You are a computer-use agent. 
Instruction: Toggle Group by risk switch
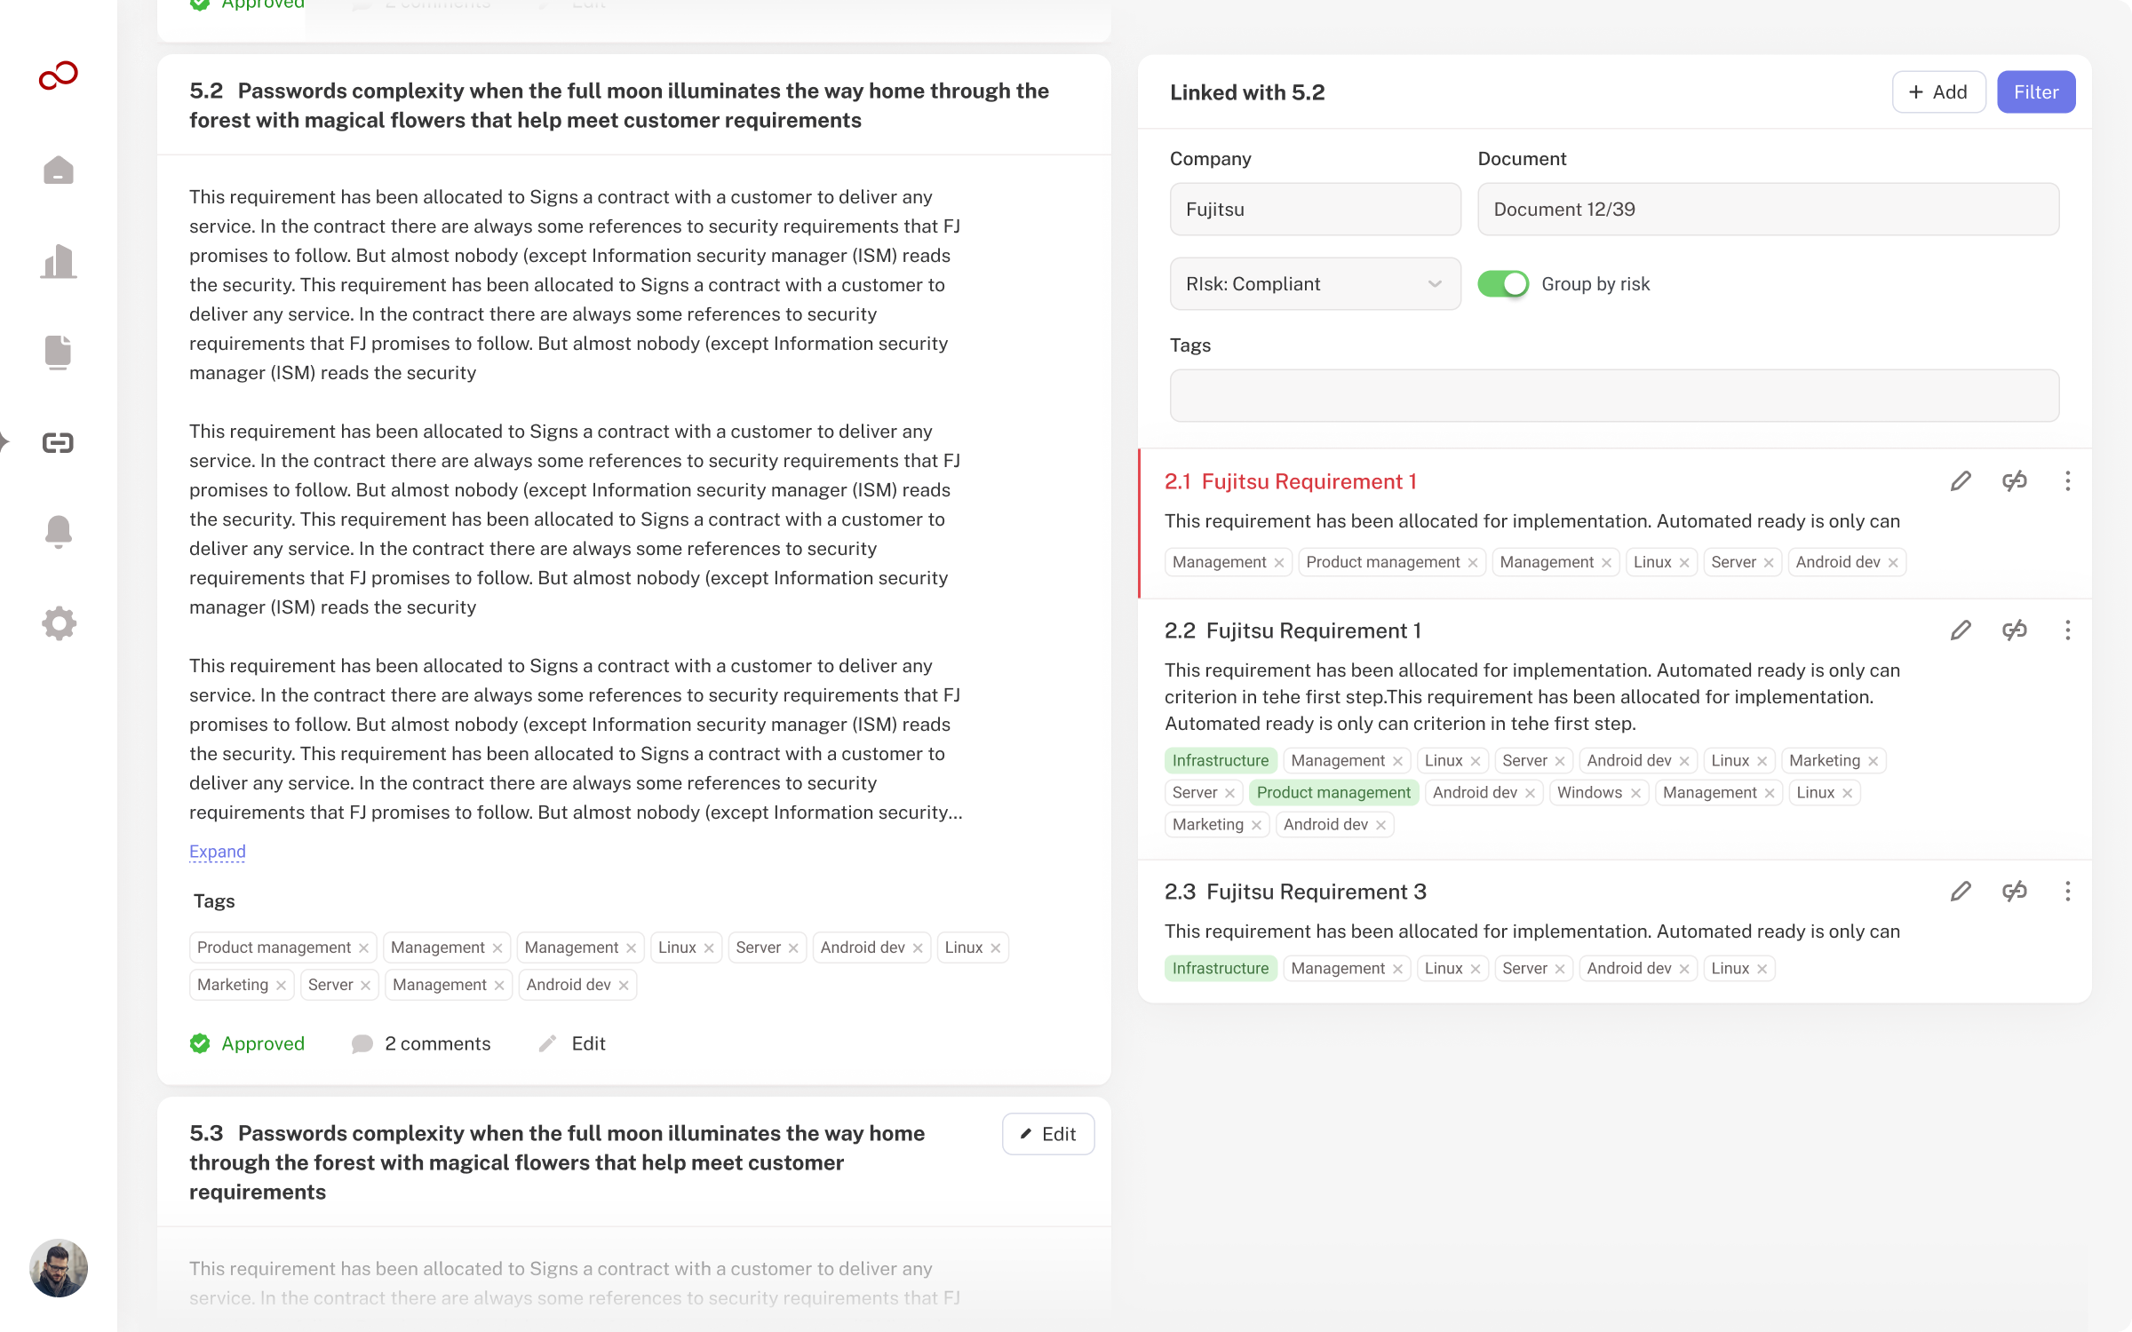1503,284
